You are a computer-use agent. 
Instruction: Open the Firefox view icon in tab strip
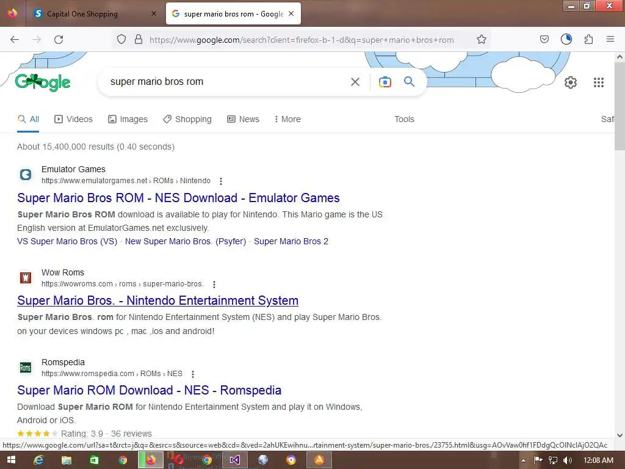point(12,13)
